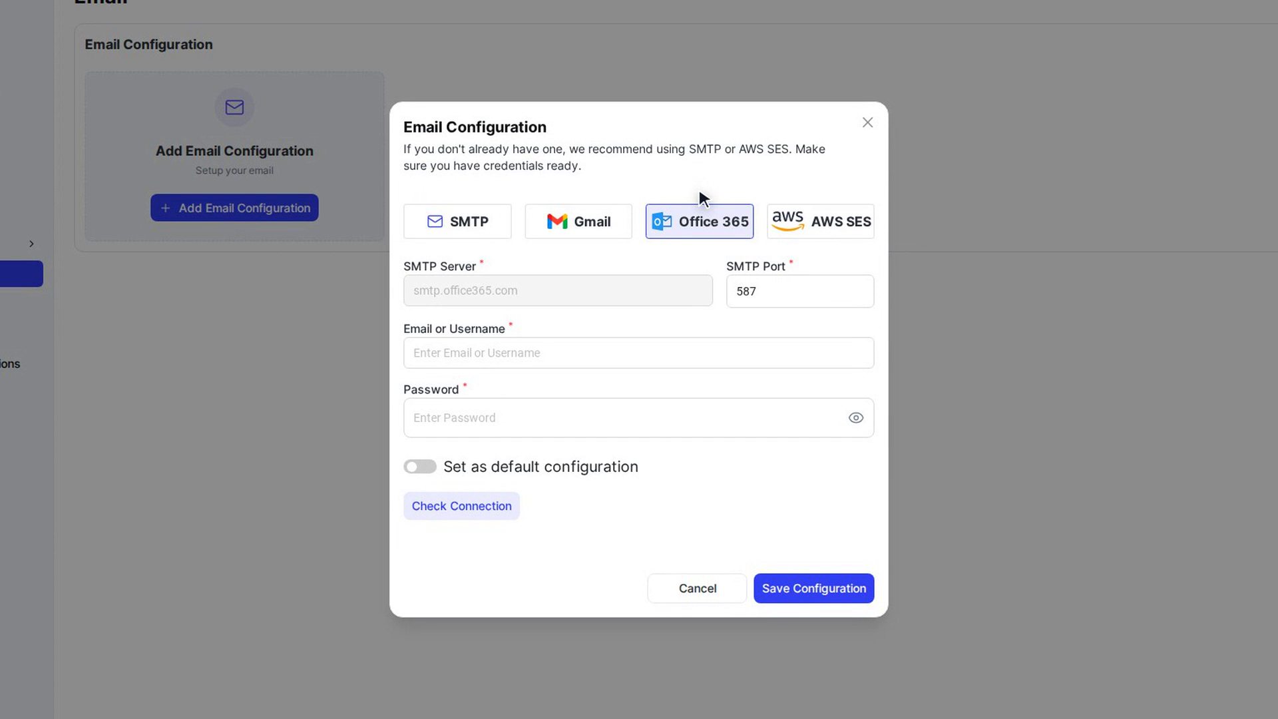This screenshot has height=719, width=1278.
Task: Click the SMTP Port field showing 587
Action: 800,292
